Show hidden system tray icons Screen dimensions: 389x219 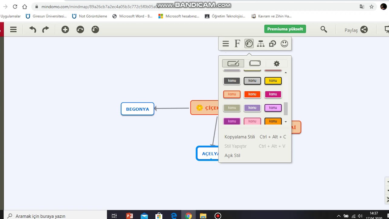[x=339, y=216]
